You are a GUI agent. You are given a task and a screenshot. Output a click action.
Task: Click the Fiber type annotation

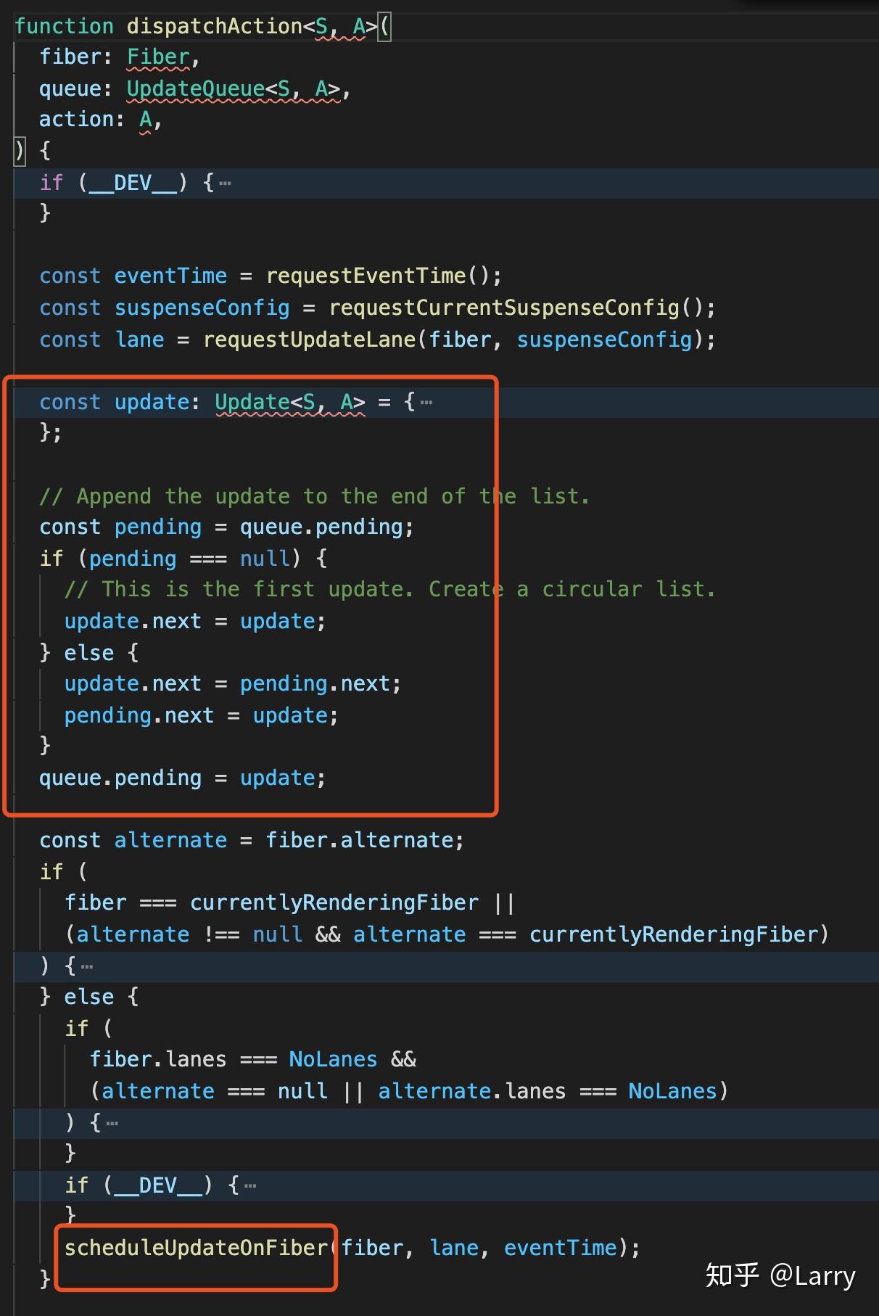[x=158, y=57]
